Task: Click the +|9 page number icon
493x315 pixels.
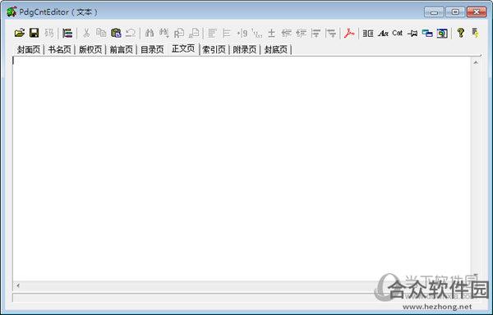Action: pyautogui.click(x=242, y=33)
